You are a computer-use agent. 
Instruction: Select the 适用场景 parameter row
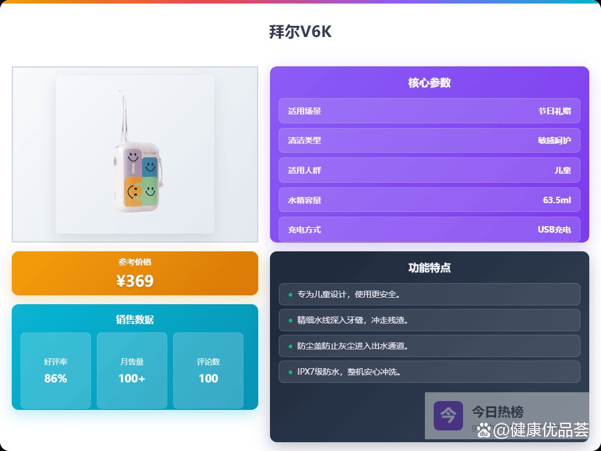[429, 111]
